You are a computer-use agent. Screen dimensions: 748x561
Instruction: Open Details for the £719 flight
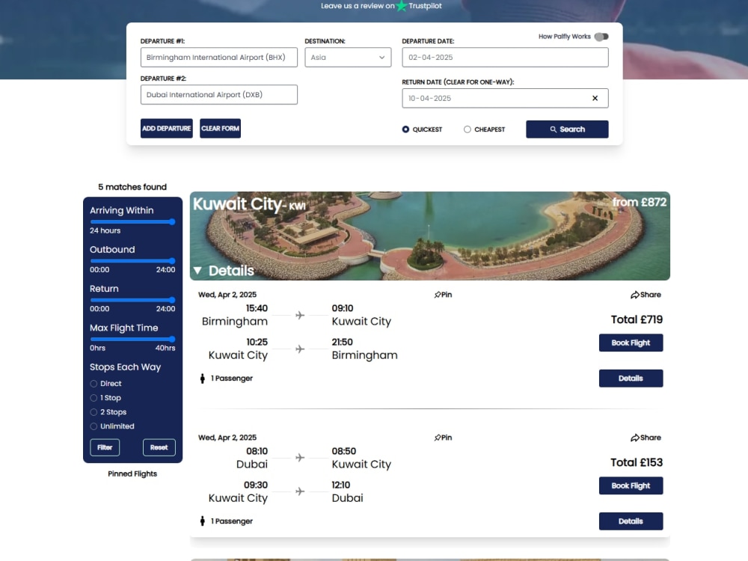[x=631, y=378]
